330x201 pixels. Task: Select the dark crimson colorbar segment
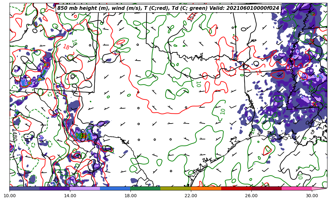tap(266, 188)
